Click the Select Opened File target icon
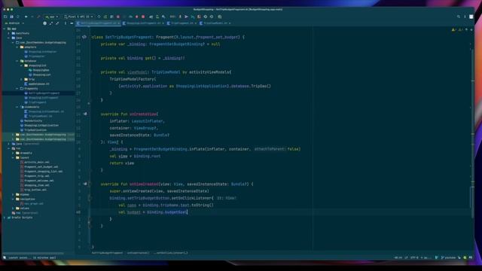The image size is (482, 271). point(45,23)
